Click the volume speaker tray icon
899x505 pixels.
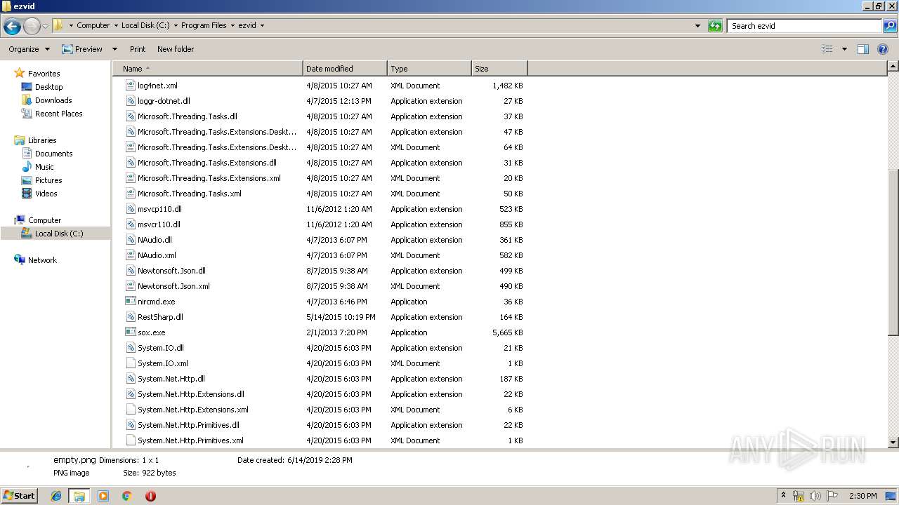815,496
